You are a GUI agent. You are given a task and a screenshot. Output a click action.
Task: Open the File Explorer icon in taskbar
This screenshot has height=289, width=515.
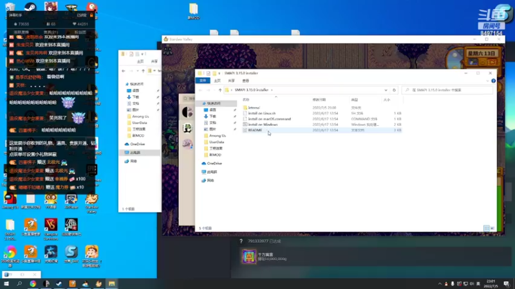(111, 284)
